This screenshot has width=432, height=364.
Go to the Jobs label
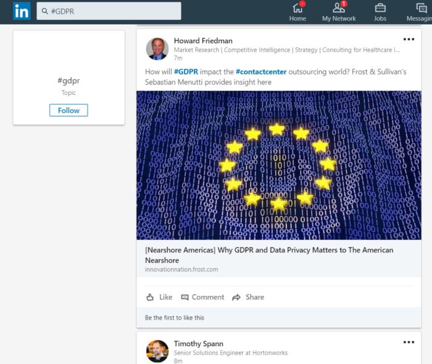click(x=380, y=19)
